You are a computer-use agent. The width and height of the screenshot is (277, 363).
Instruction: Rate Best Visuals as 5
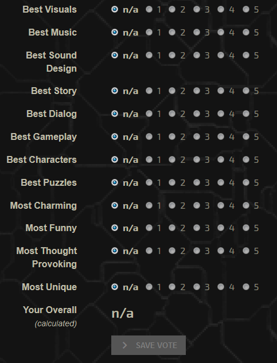(245, 9)
